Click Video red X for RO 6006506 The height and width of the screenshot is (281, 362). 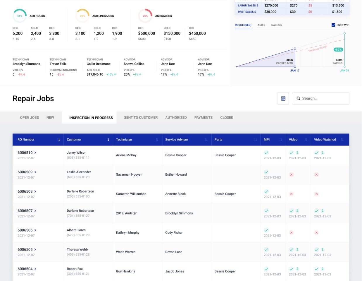(x=291, y=233)
